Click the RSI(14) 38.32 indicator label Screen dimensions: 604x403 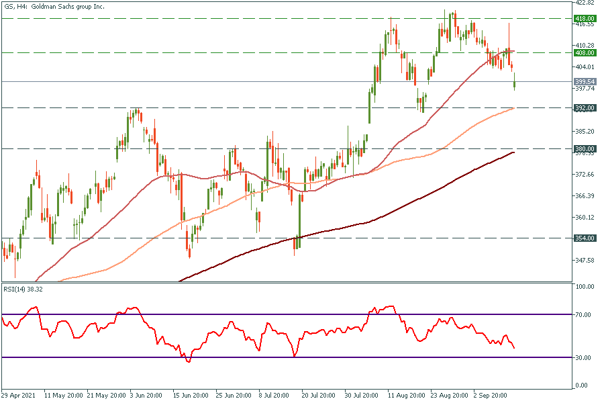tap(24, 289)
